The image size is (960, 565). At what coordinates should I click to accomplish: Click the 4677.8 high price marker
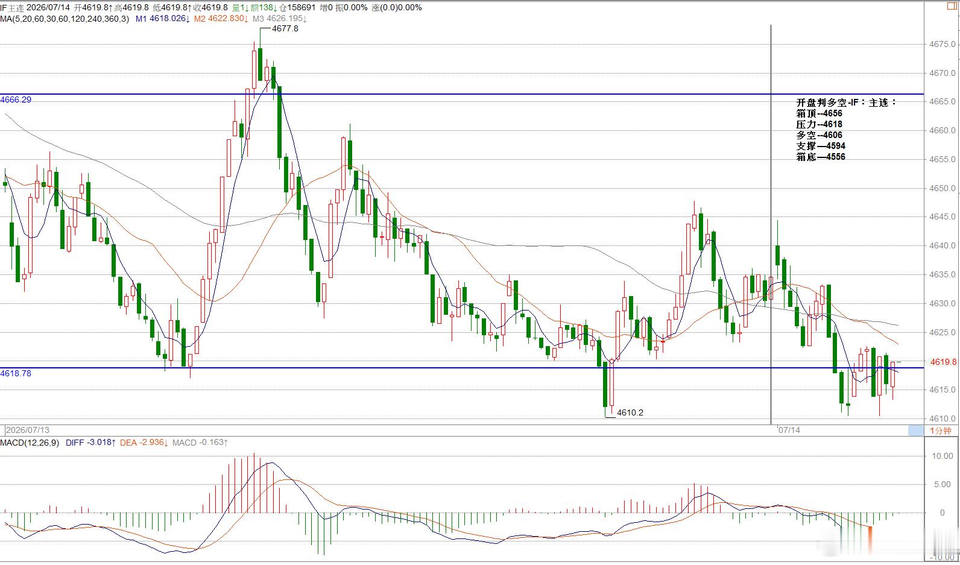pyautogui.click(x=285, y=28)
